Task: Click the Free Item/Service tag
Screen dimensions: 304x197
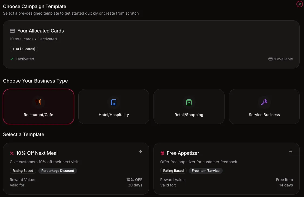Action: pyautogui.click(x=206, y=171)
